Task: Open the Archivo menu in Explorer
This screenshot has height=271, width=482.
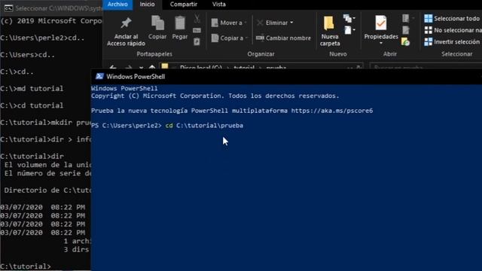Action: [117, 5]
